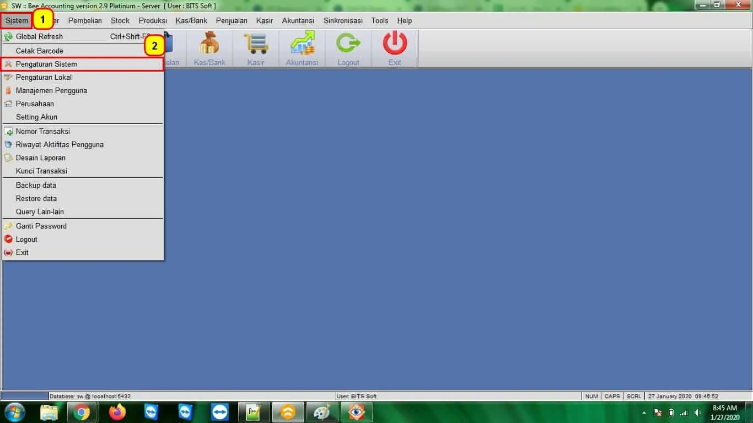Image resolution: width=753 pixels, height=423 pixels.
Task: Click the network signal tray icon
Action: pos(684,413)
